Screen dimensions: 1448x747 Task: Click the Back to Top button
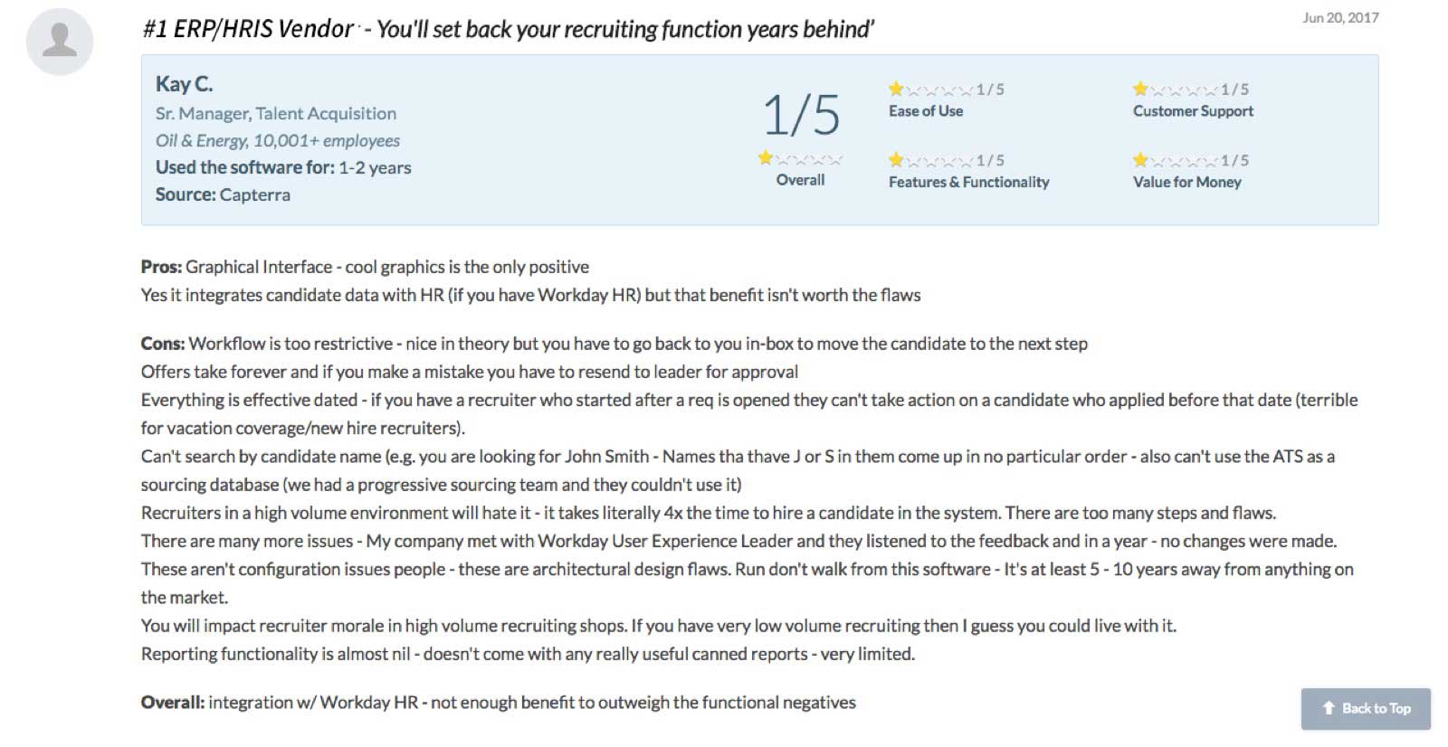coord(1366,708)
